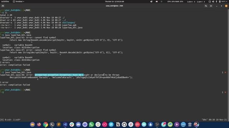Open the terminal search icon
Image resolution: width=229 pixels, height=128 pixels.
[x=206, y=6]
